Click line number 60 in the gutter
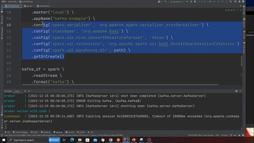 pyautogui.click(x=9, y=25)
